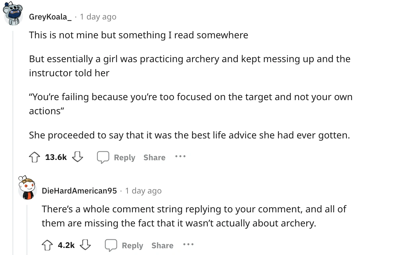Open the GreyKoala_ username profile link
The image size is (401, 255).
point(50,16)
